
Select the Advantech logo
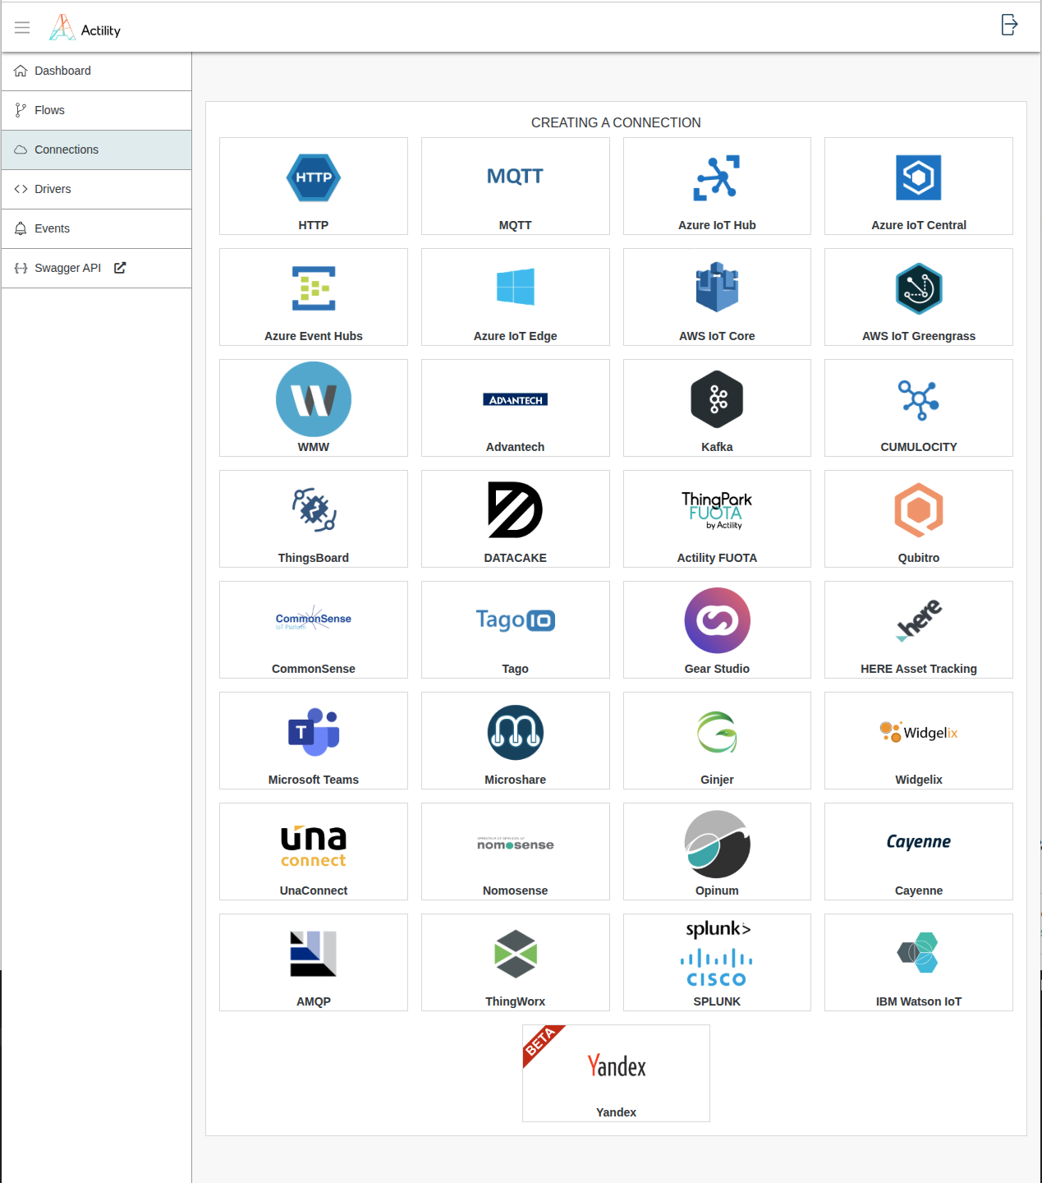pos(515,399)
